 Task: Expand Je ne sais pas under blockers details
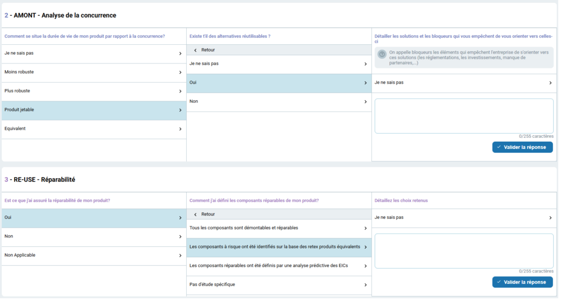click(x=463, y=83)
